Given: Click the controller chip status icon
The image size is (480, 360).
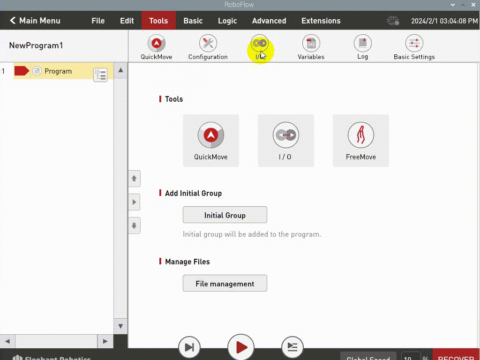Looking at the screenshot, I should click(393, 21).
